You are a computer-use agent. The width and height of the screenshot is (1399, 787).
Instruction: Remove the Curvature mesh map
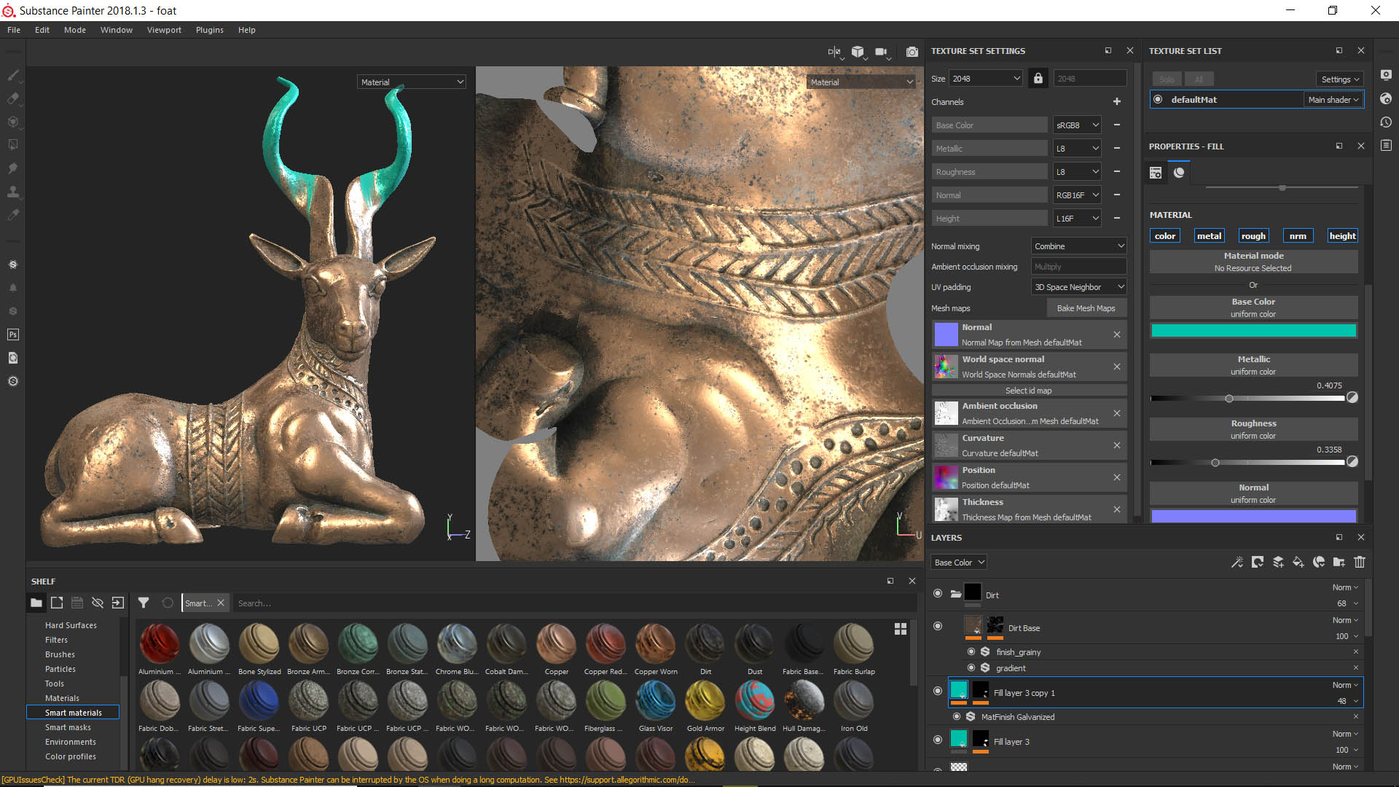tap(1117, 445)
